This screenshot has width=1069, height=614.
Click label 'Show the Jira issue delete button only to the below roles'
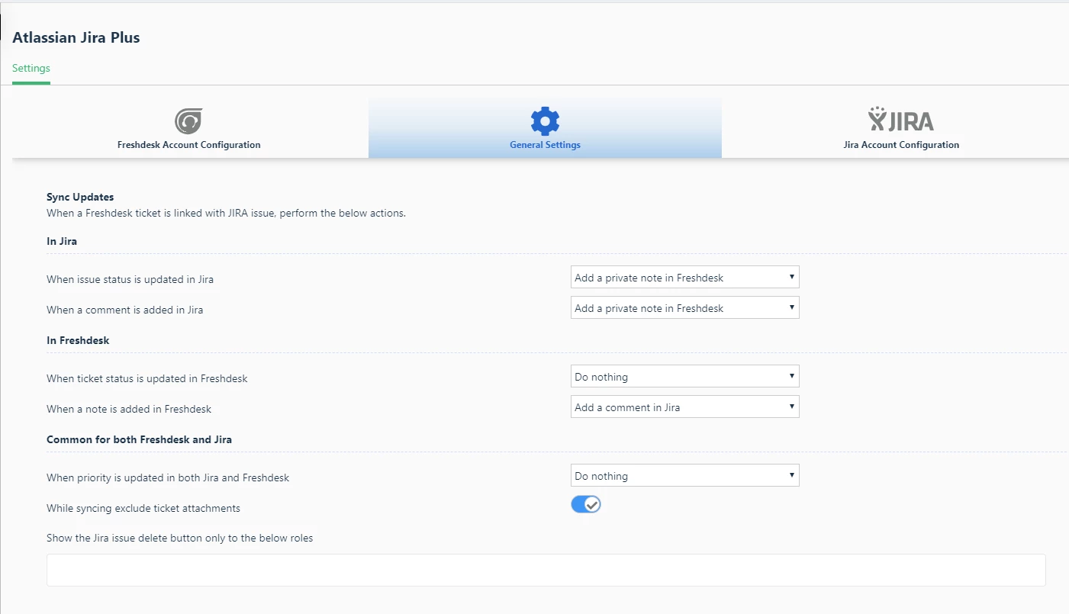179,538
